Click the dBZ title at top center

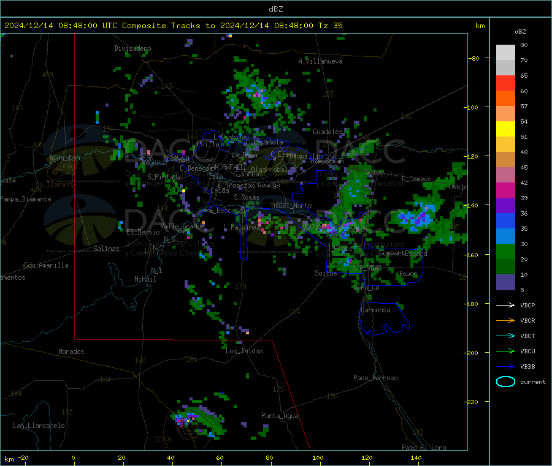pyautogui.click(x=275, y=9)
